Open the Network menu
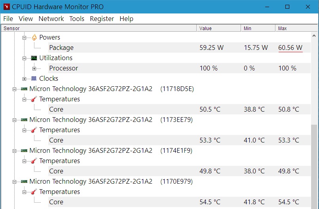The image size is (319, 209). [x=51, y=19]
